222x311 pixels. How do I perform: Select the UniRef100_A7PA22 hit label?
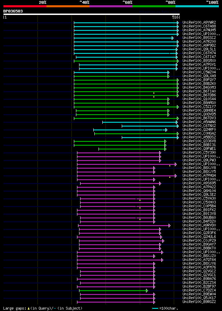coord(199,187)
